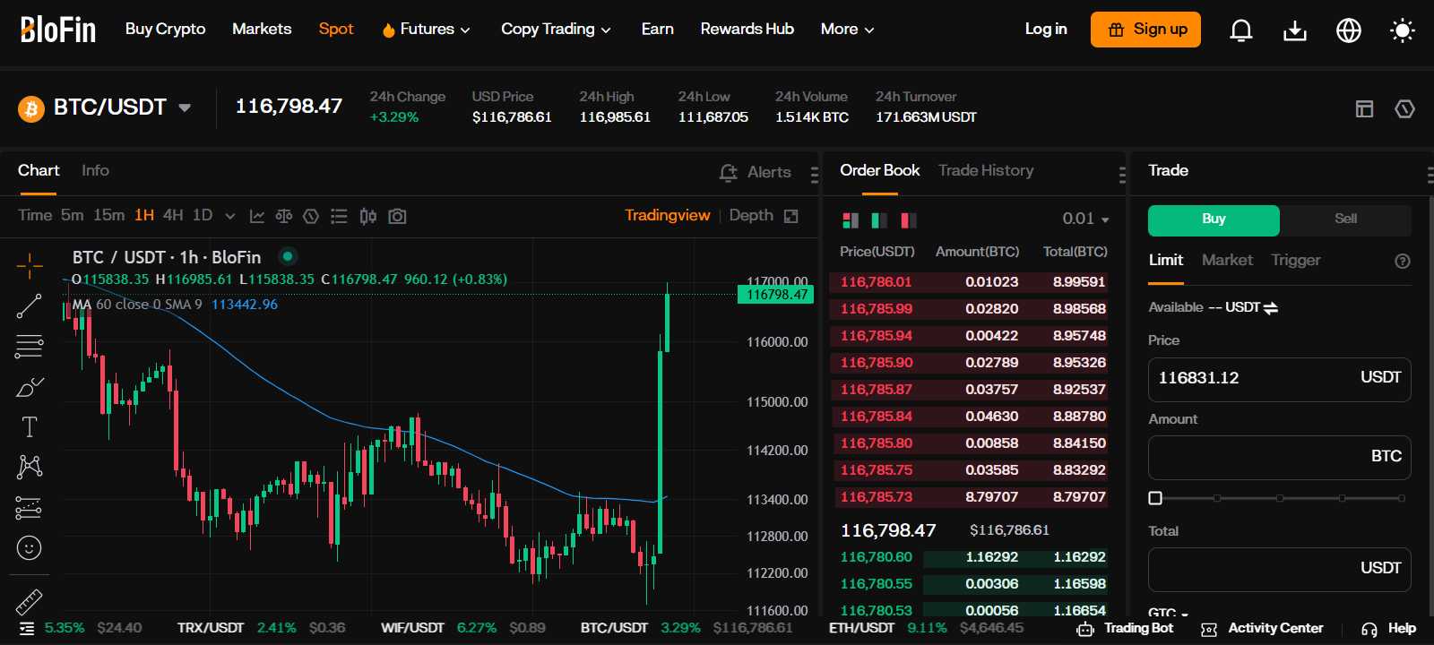This screenshot has width=1434, height=645.
Task: Expand chart to fullscreen
Action: 790,216
